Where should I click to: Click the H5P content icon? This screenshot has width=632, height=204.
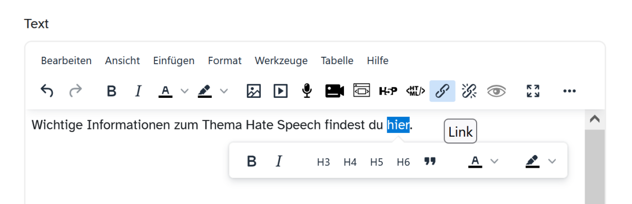388,91
